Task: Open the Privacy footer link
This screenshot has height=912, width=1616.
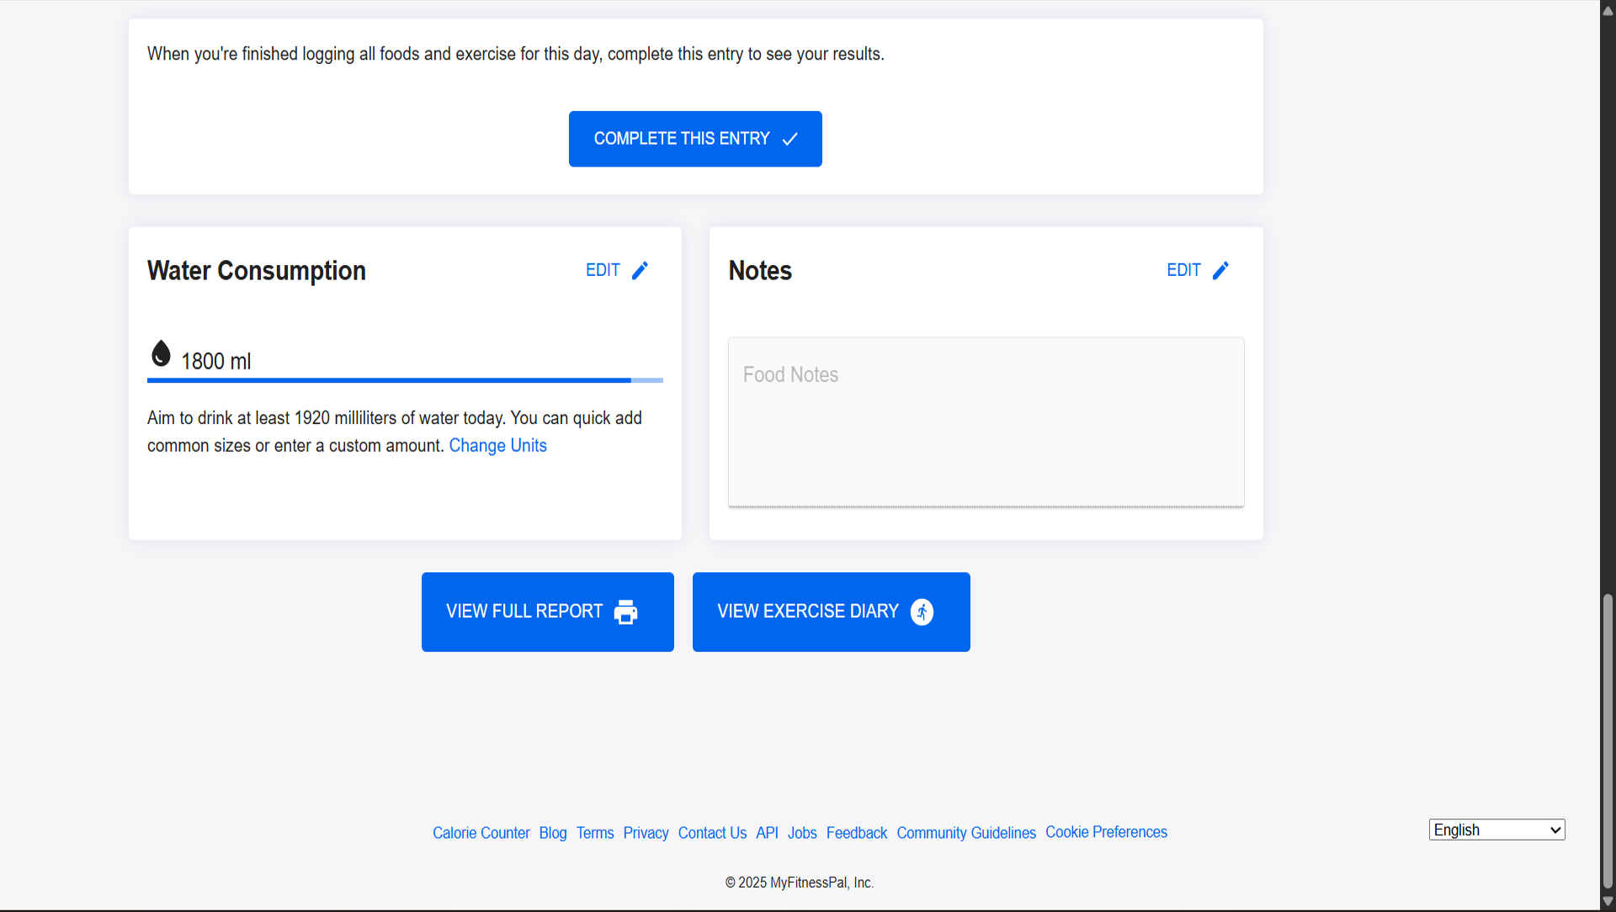Action: [x=646, y=833]
